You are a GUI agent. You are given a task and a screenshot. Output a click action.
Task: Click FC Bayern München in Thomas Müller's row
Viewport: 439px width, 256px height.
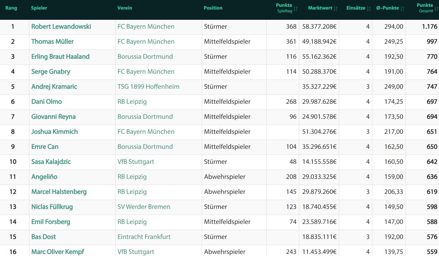(x=146, y=42)
